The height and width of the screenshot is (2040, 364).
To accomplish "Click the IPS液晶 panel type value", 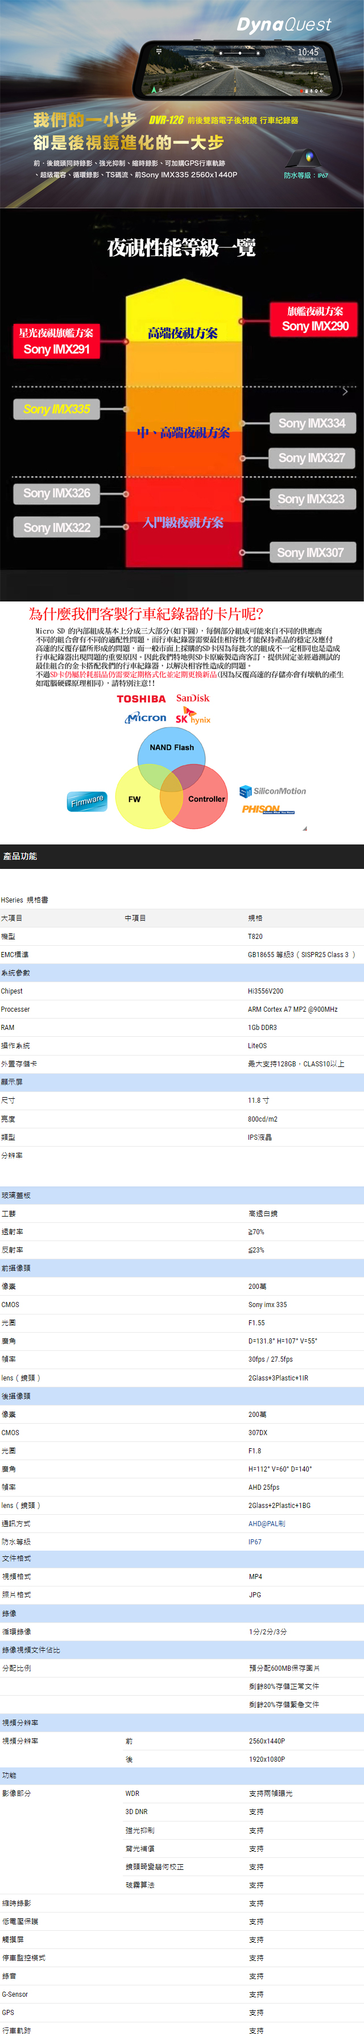I will point(259,1137).
